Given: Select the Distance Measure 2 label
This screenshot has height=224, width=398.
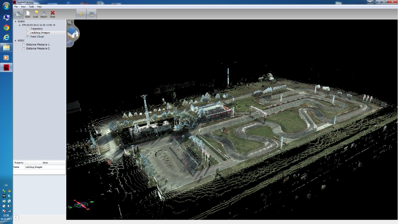Looking at the screenshot, I should 38,48.
